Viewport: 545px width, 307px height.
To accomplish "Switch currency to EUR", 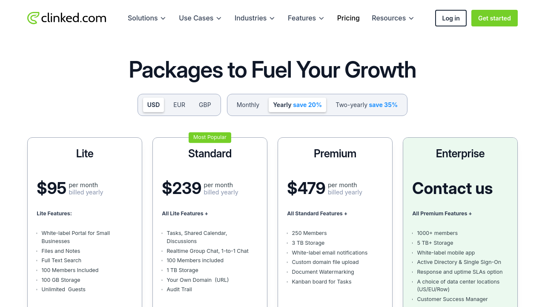I will (x=179, y=105).
